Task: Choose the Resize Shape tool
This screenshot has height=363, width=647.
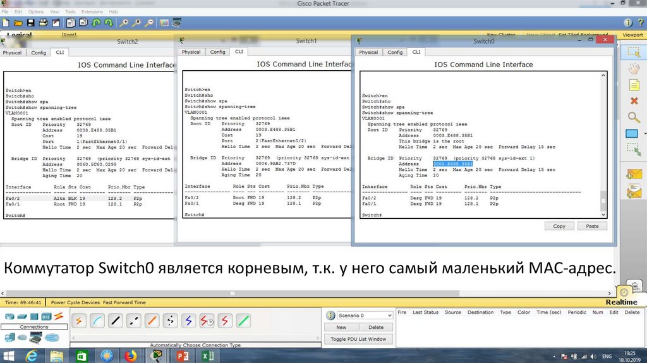Action: pos(633,149)
